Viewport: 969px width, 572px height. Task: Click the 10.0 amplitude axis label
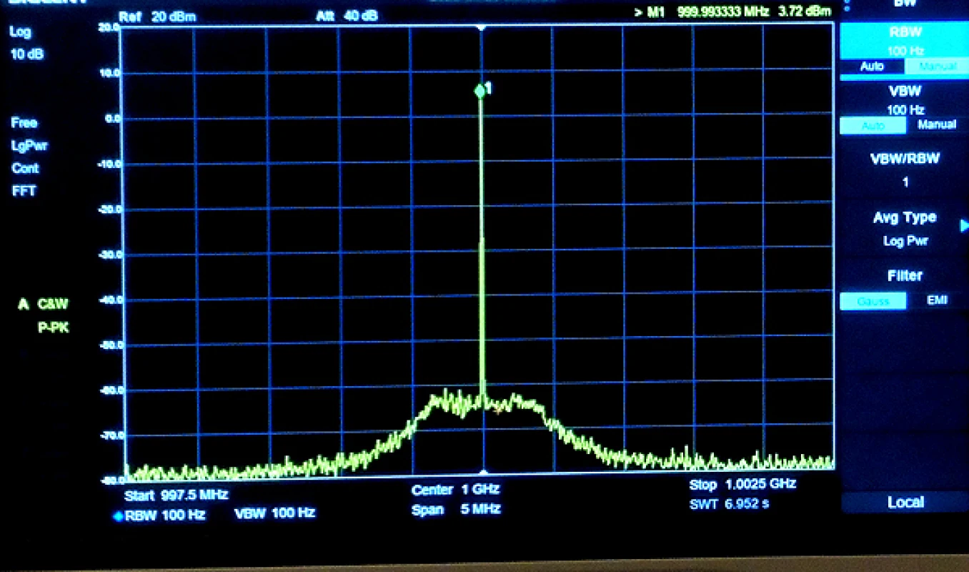click(x=109, y=74)
